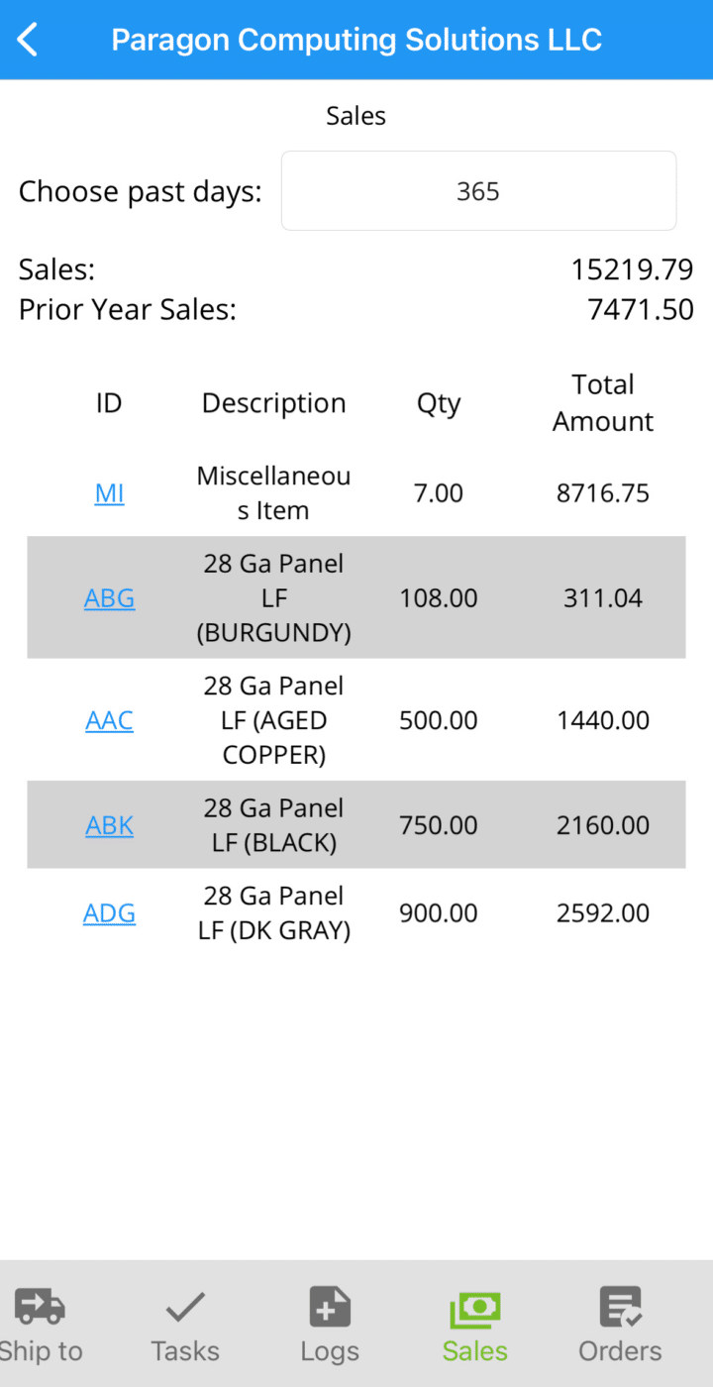Select the Total Amount column header

603,403
